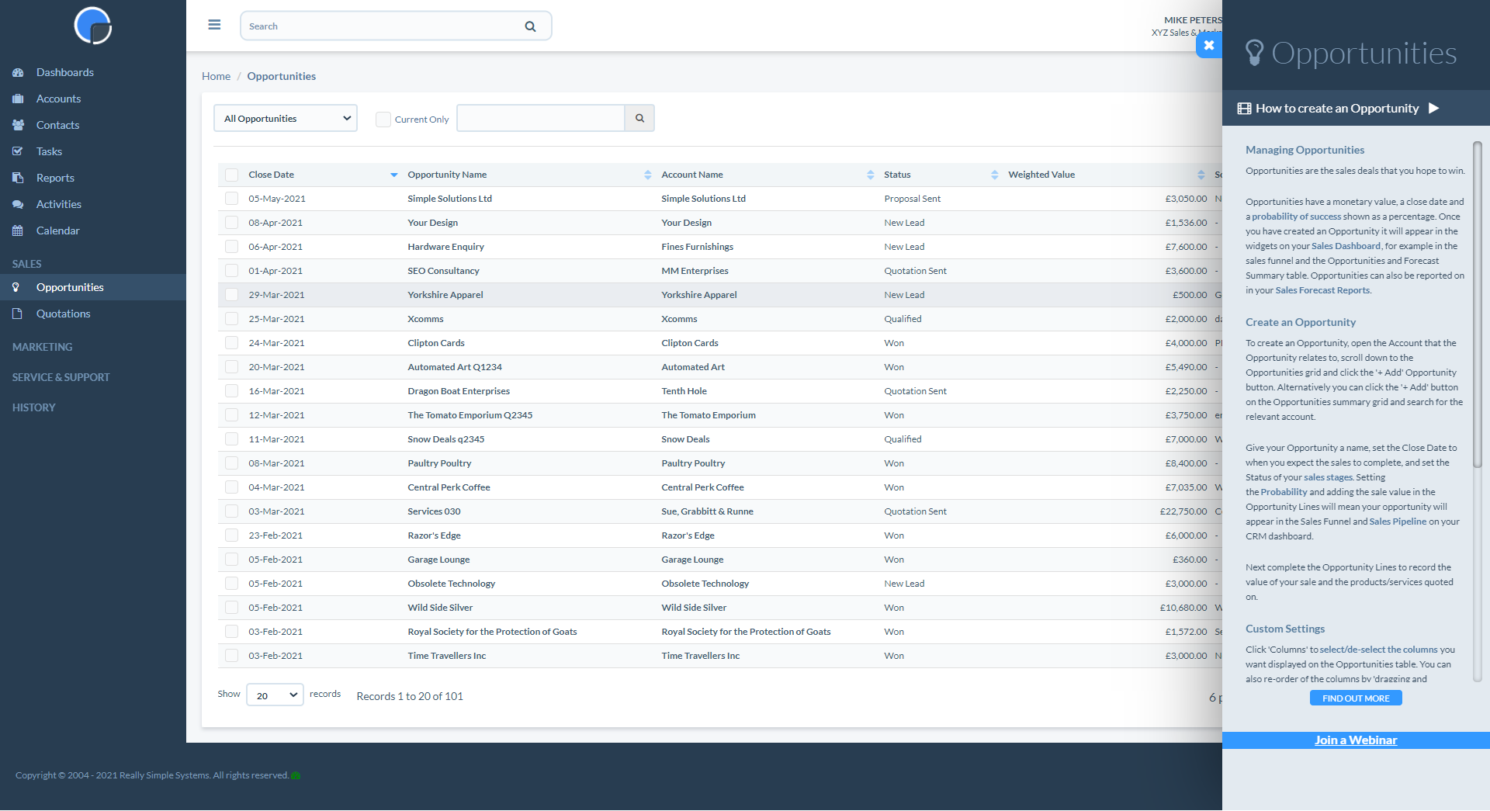This screenshot has height=811, width=1490.
Task: Click the Contacts people icon
Action: [18, 125]
